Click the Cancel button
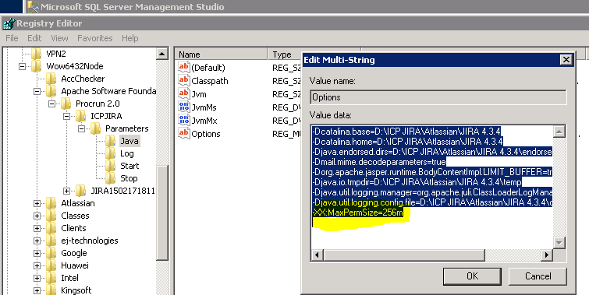 [538, 276]
